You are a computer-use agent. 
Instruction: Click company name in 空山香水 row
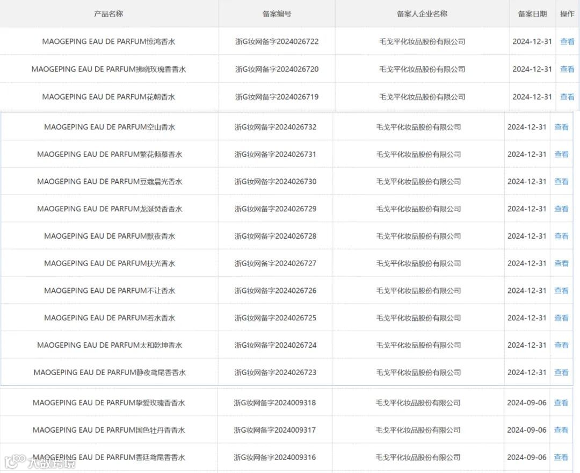(419, 127)
